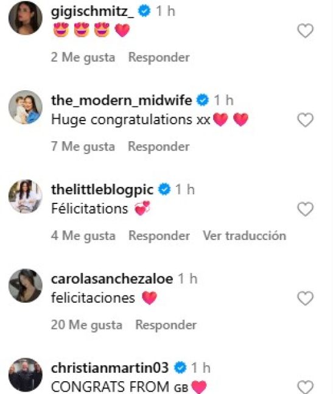
Task: Click Ver traducción on thelittleblogpic's comment
Action: coord(244,236)
